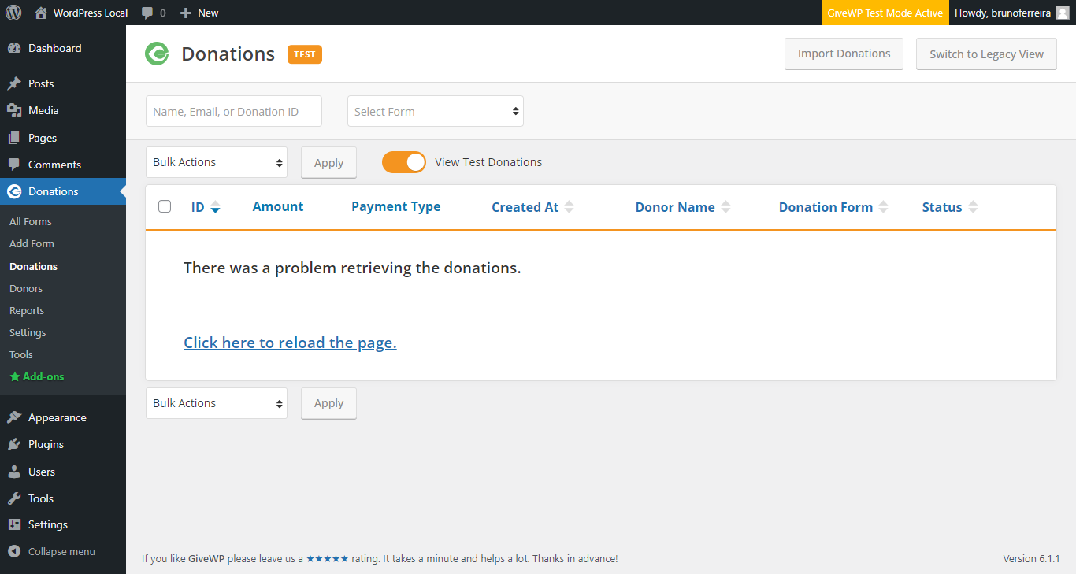Go to the Donors submenu page
The height and width of the screenshot is (574, 1076).
coord(25,288)
